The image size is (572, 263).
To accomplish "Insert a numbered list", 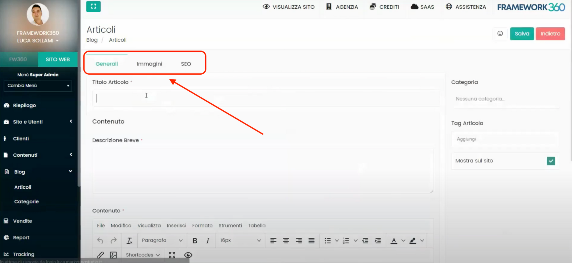I will 346,240.
